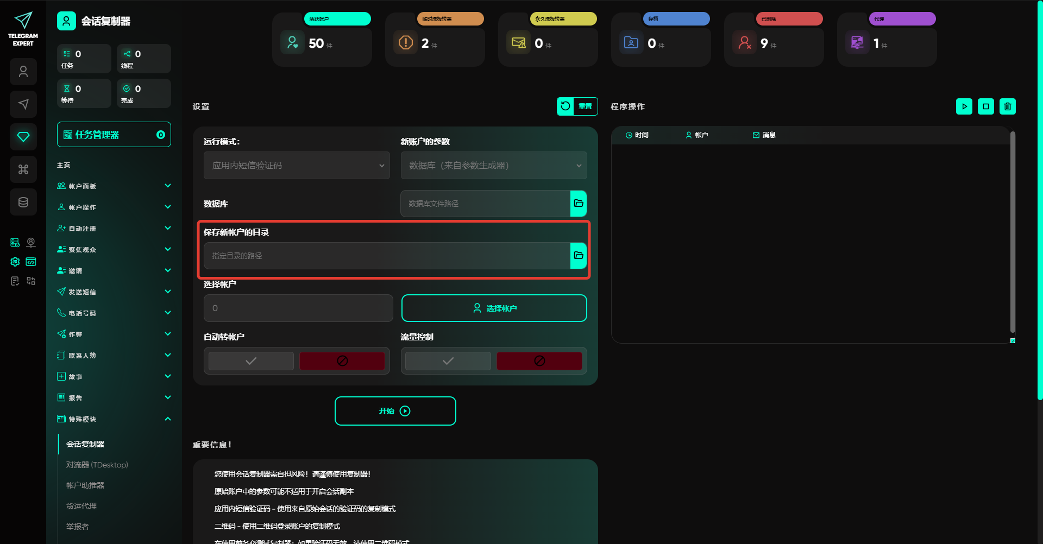
Task: Click the folder icon for 保存新帐户的目录
Action: (579, 256)
